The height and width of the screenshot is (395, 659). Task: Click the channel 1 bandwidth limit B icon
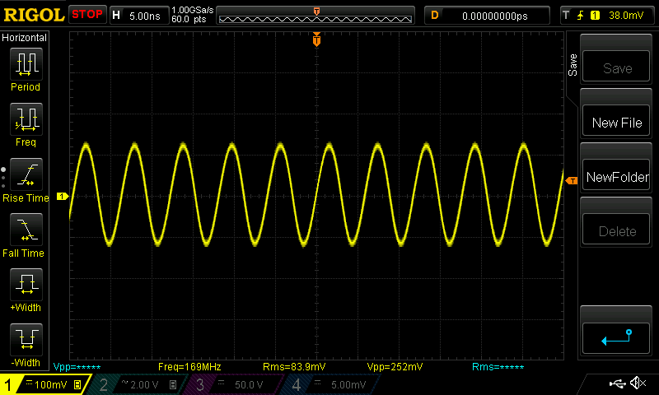pyautogui.click(x=77, y=384)
